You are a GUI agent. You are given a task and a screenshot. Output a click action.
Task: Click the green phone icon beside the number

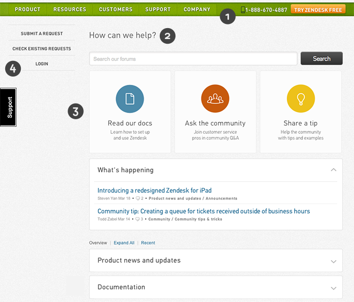pos(243,9)
